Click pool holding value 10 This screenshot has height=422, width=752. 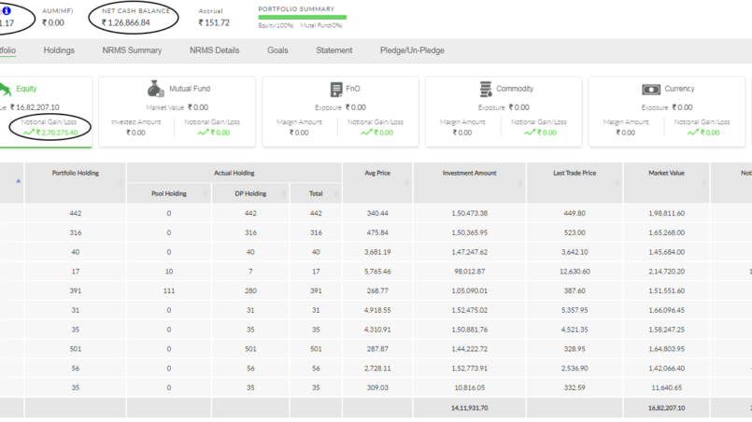[169, 272]
